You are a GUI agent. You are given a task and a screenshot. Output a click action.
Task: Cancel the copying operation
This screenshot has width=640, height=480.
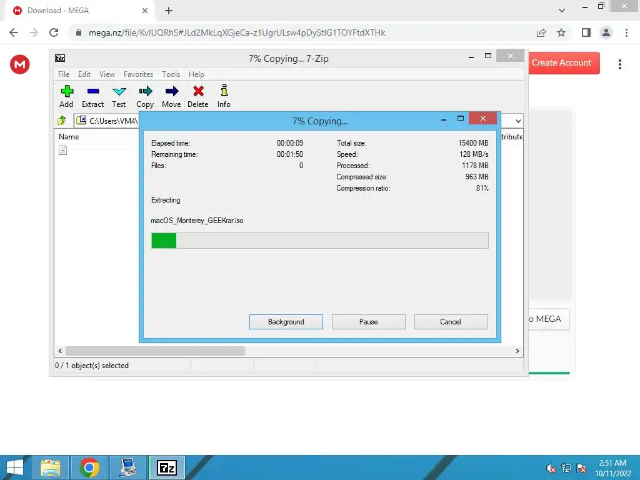pyautogui.click(x=451, y=322)
